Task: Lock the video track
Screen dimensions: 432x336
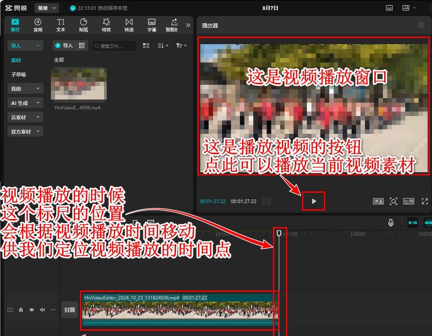Action: point(21,310)
